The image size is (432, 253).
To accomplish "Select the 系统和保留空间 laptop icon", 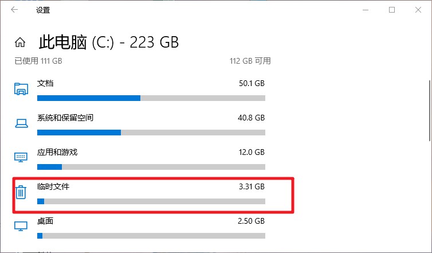I will 21,123.
